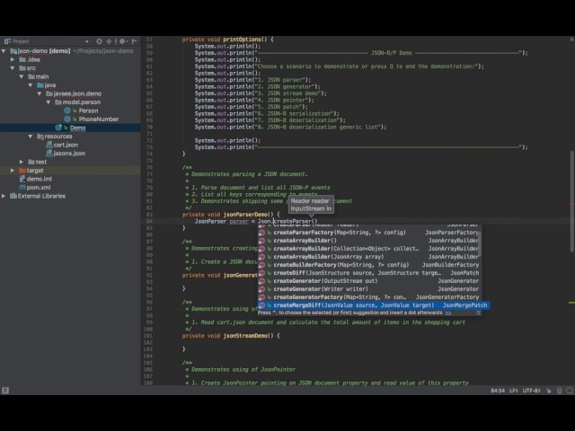Click the orange target folder icon
This screenshot has width=575, height=431.
(x=22, y=171)
